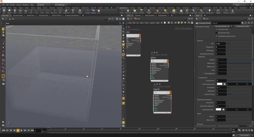254x137 pixels.
Task: Enable the Use Point Color checkbox
Action: [x=216, y=29]
